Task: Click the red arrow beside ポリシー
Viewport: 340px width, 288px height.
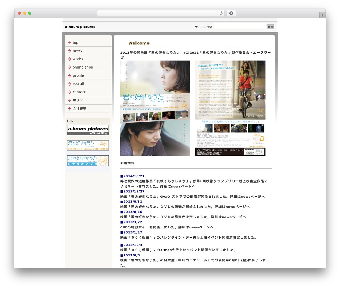Action: (69, 100)
